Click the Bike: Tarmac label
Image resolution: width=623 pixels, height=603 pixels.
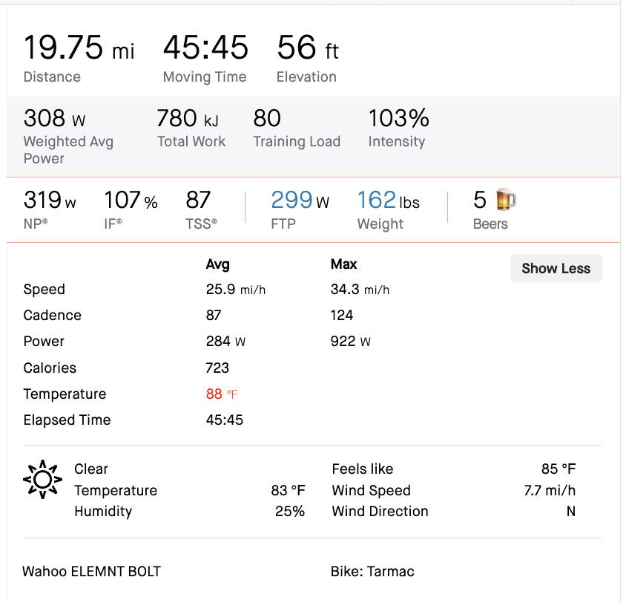click(372, 571)
